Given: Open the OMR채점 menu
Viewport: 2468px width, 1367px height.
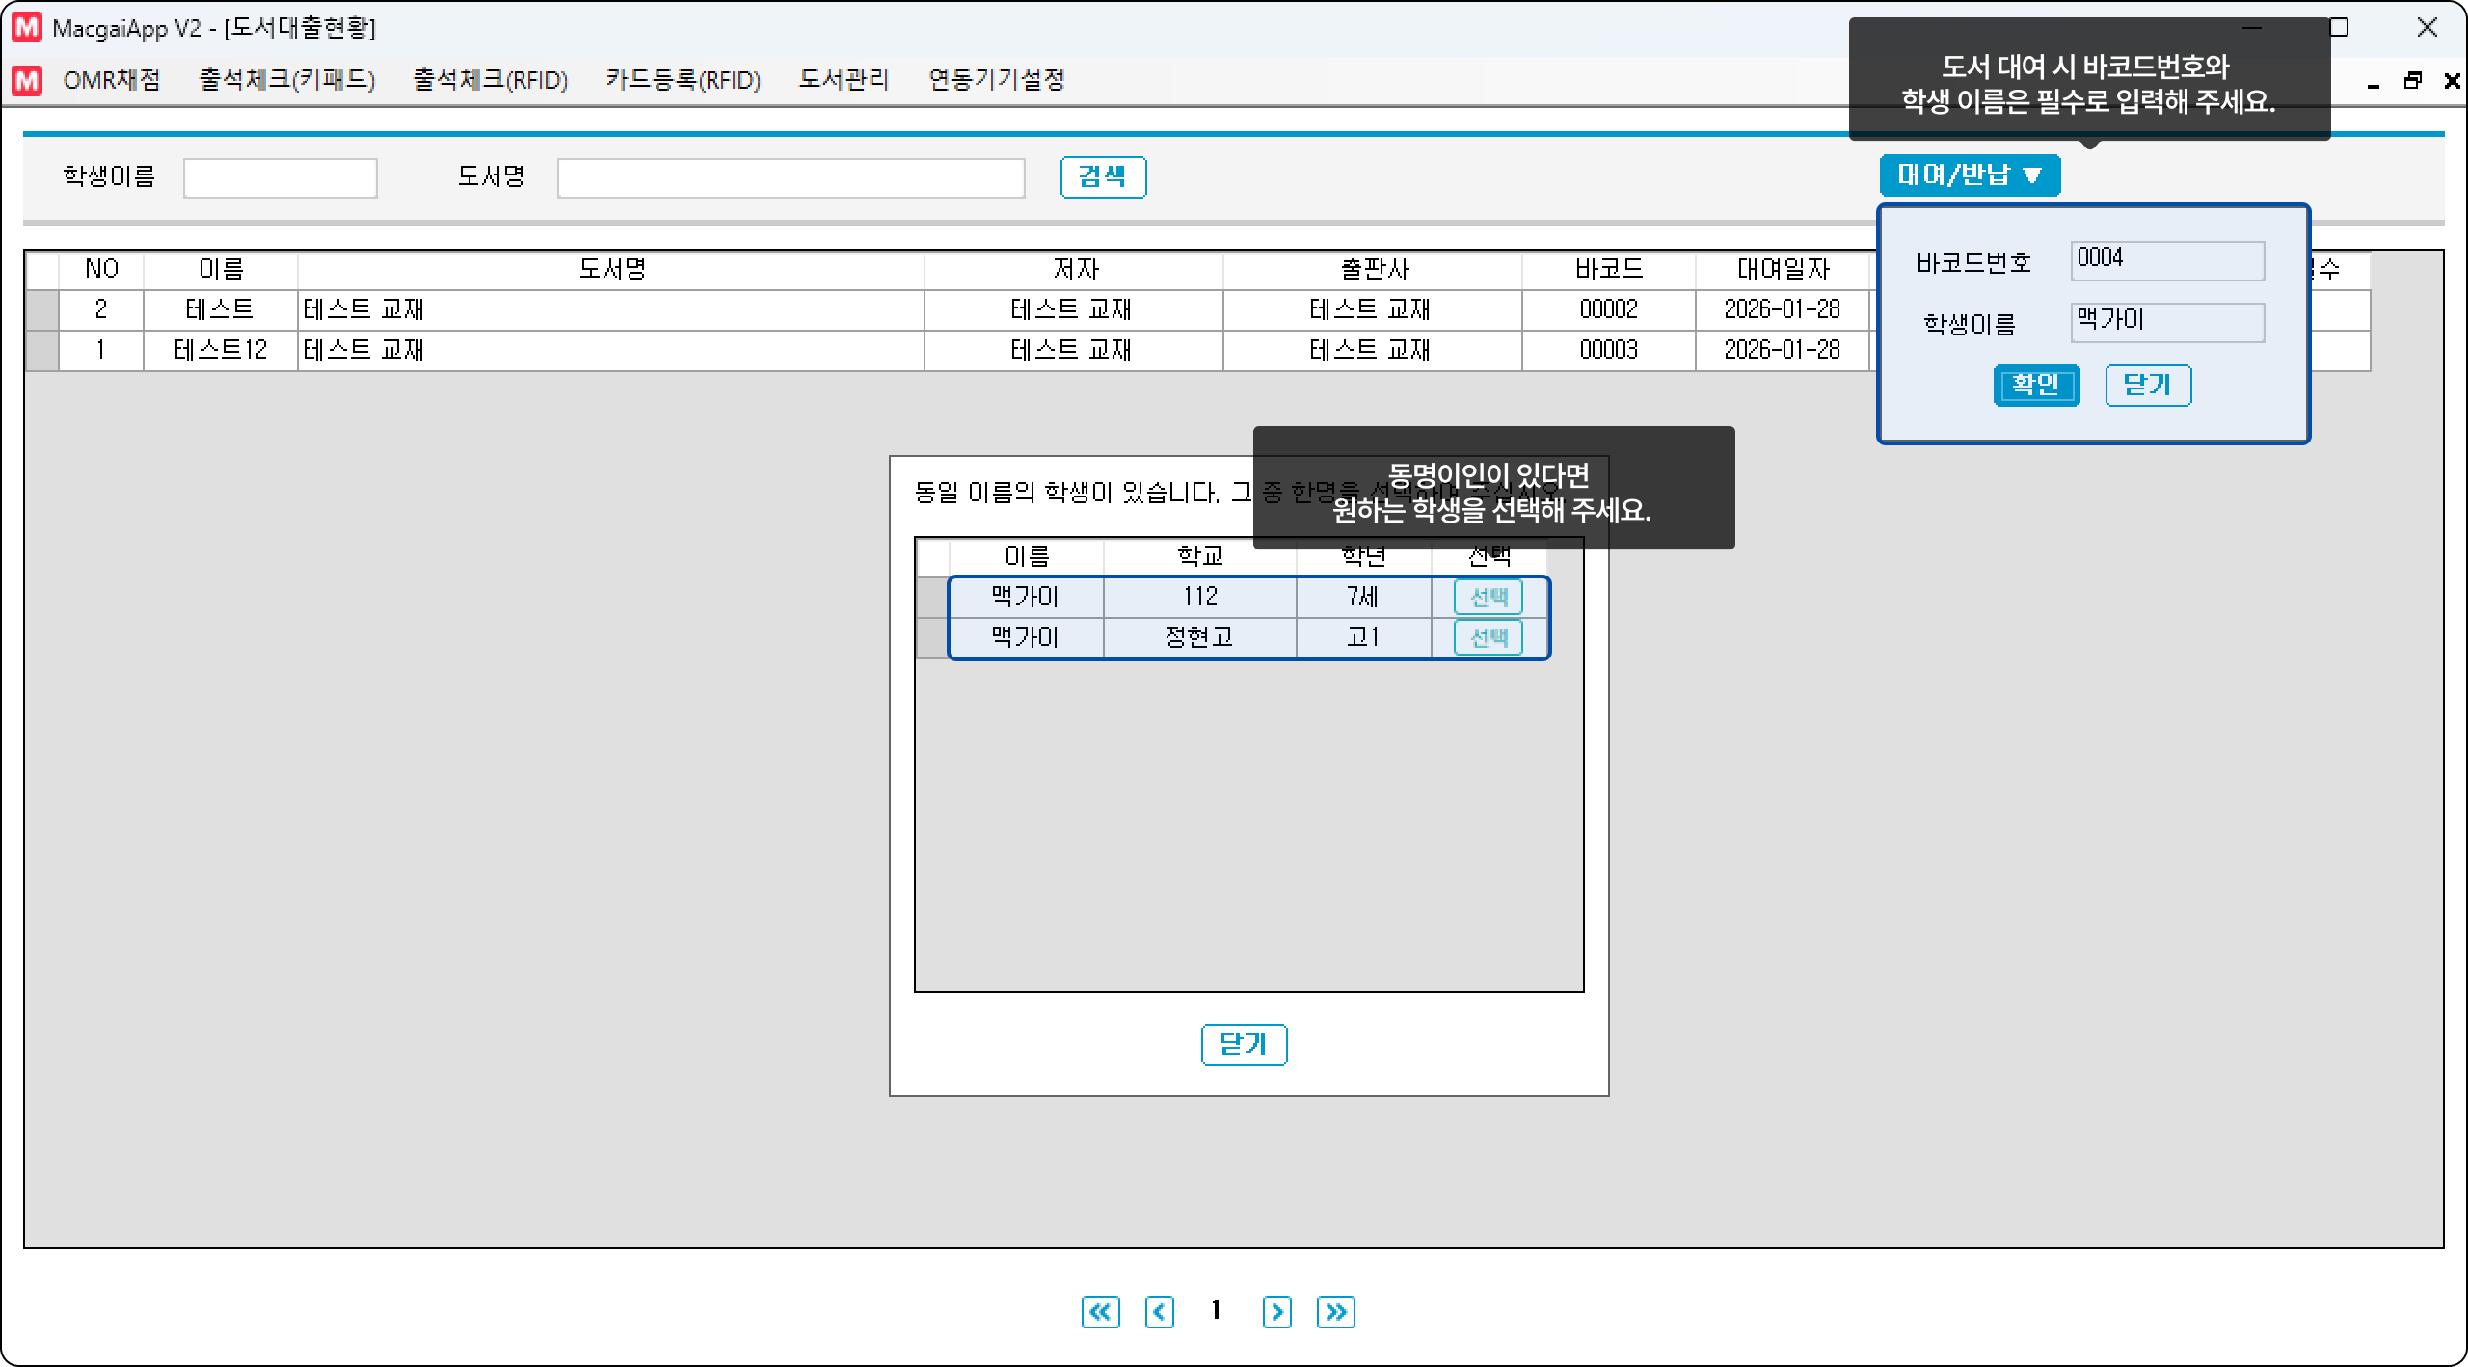Looking at the screenshot, I should click(x=112, y=80).
